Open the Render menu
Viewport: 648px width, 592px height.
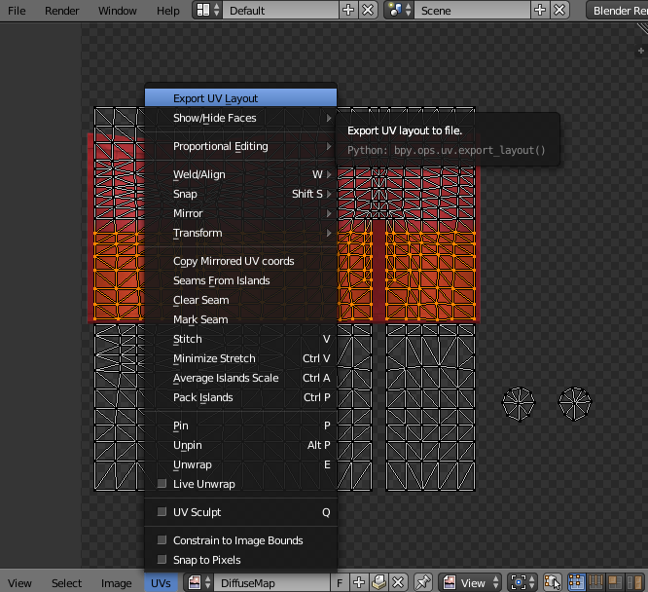pos(61,11)
